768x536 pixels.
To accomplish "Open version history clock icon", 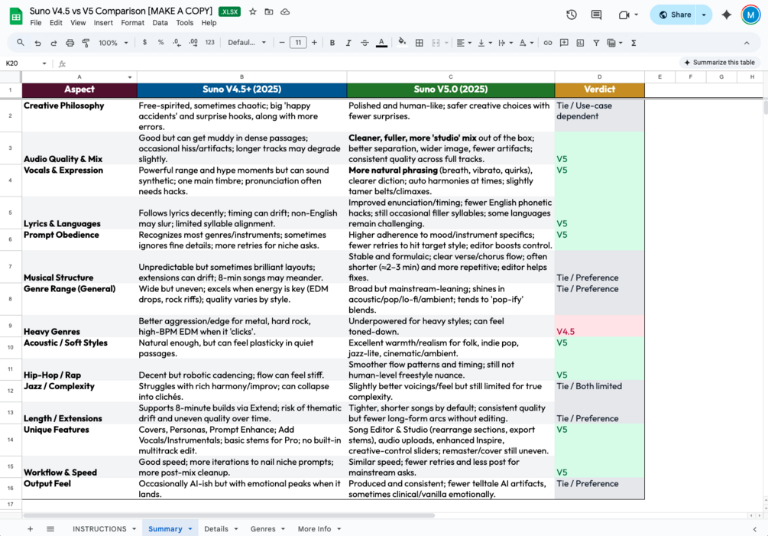I will point(571,15).
